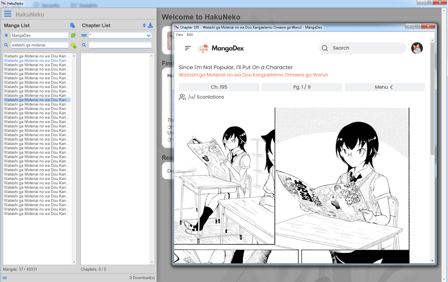The height and width of the screenshot is (282, 448).
Task: Click the chapter language icon
Action: 84,35
